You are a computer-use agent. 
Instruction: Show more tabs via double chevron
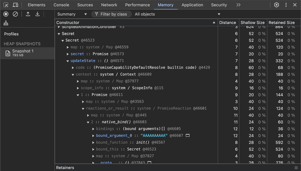pos(238,5)
